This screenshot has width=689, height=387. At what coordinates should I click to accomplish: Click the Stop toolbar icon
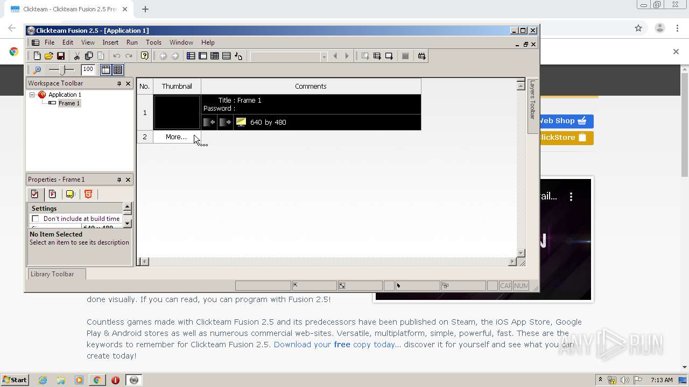tap(405, 56)
